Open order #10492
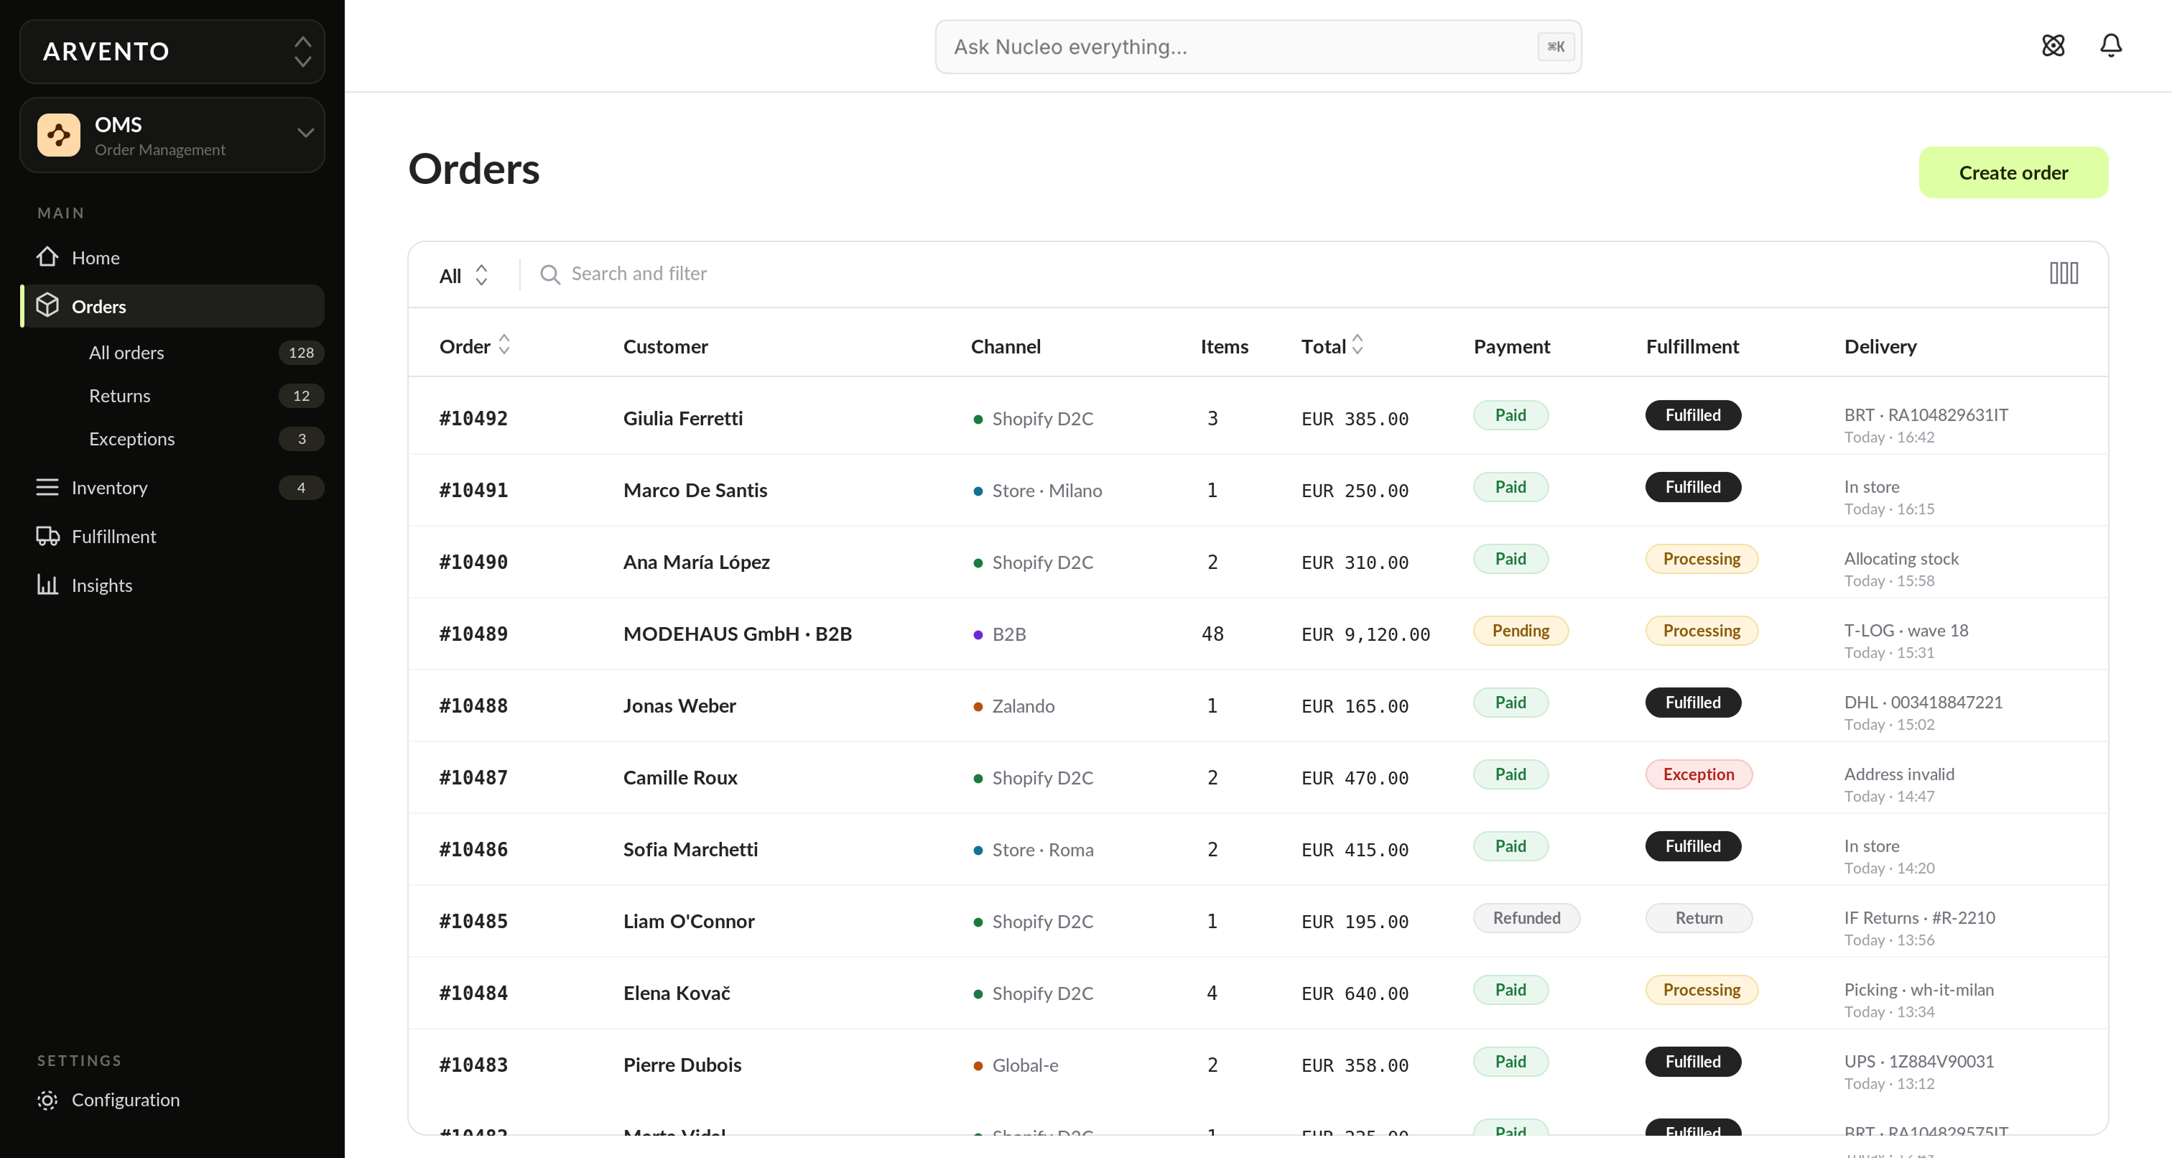Image resolution: width=2172 pixels, height=1158 pixels. pyautogui.click(x=473, y=418)
